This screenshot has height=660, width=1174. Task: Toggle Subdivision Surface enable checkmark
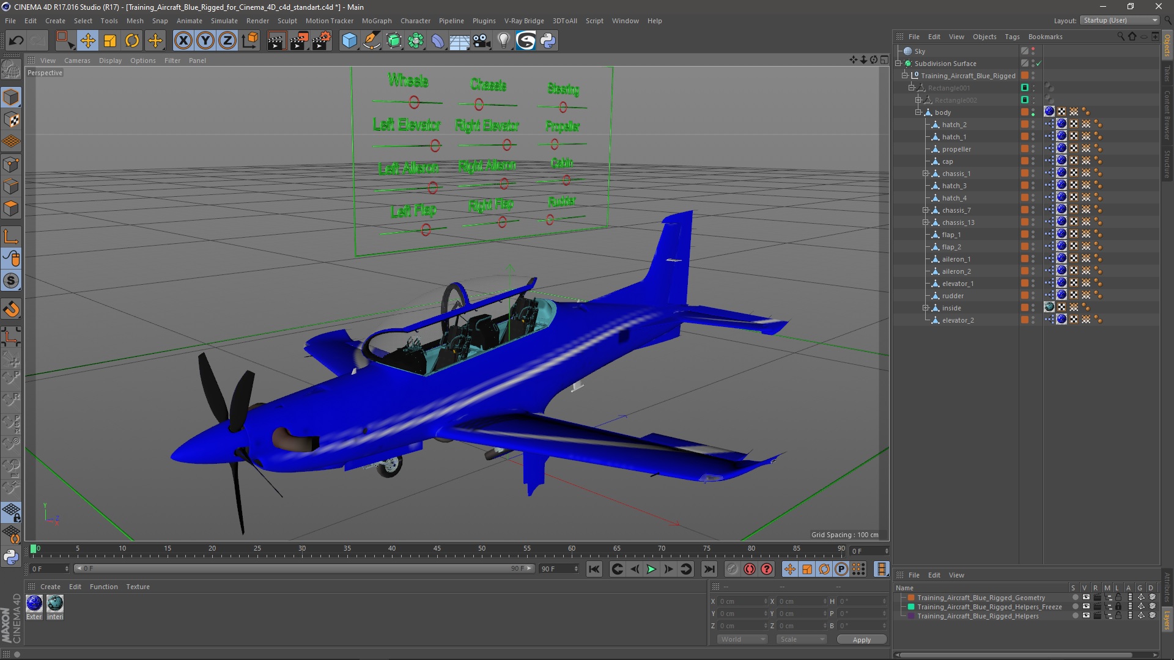point(1038,64)
